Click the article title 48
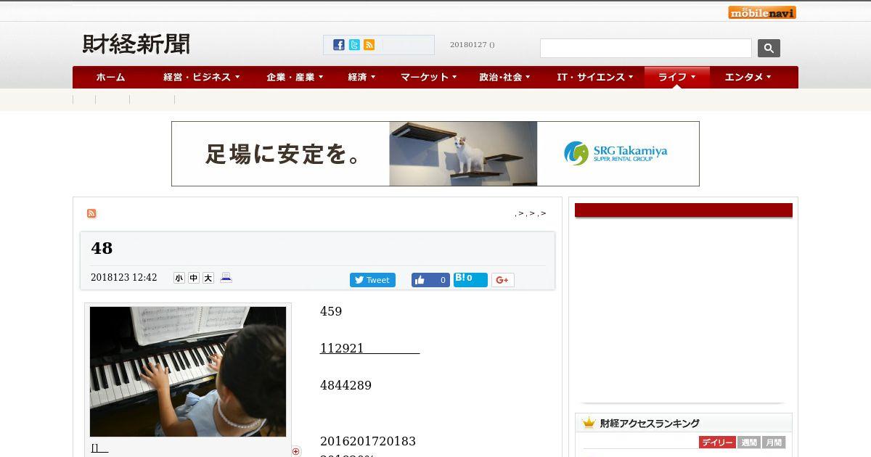Screen dimensions: 871x457 point(102,248)
